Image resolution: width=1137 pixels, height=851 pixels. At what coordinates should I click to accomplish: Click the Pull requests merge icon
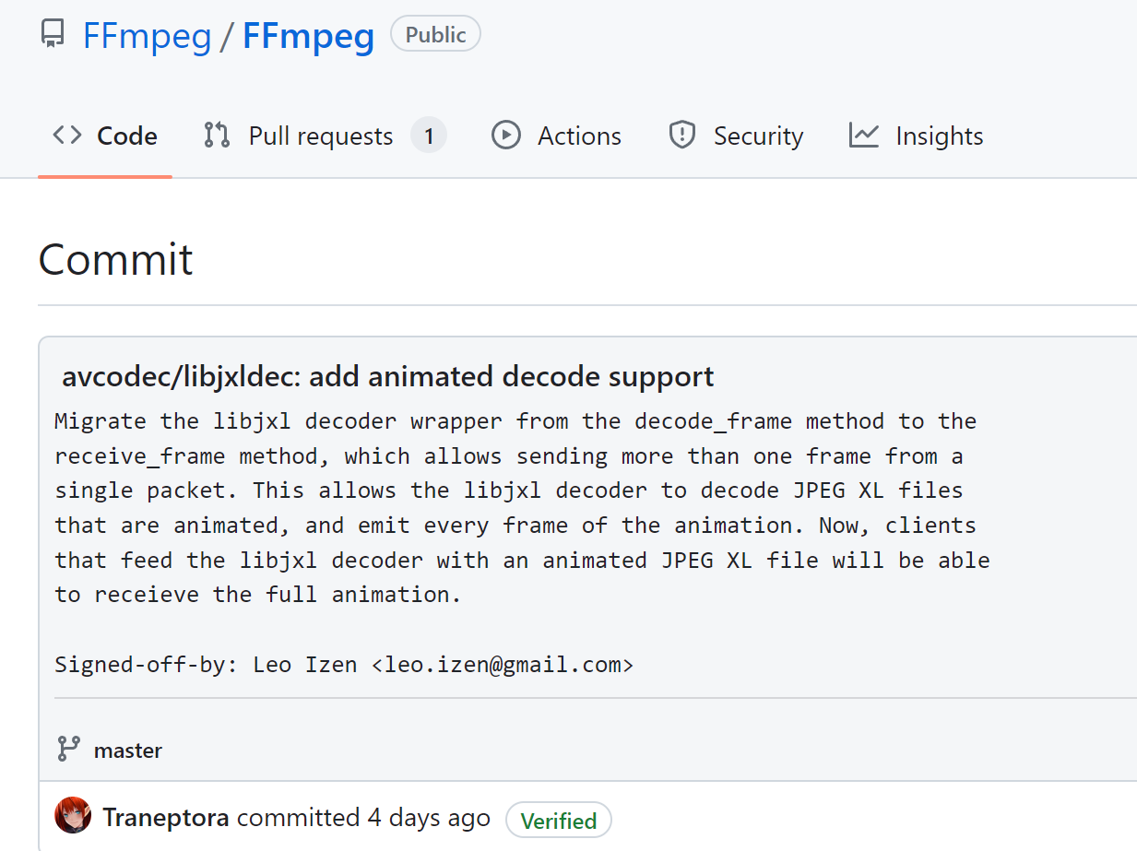tap(215, 135)
